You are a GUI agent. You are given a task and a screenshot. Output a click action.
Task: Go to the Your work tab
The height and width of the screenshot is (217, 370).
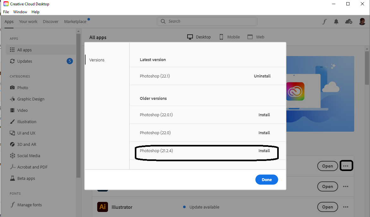coord(28,21)
